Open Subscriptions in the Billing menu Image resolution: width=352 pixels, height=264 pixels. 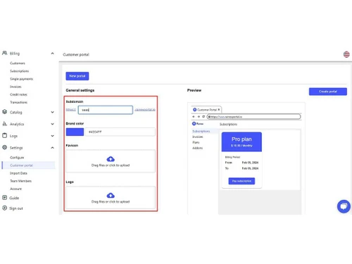pyautogui.click(x=19, y=71)
